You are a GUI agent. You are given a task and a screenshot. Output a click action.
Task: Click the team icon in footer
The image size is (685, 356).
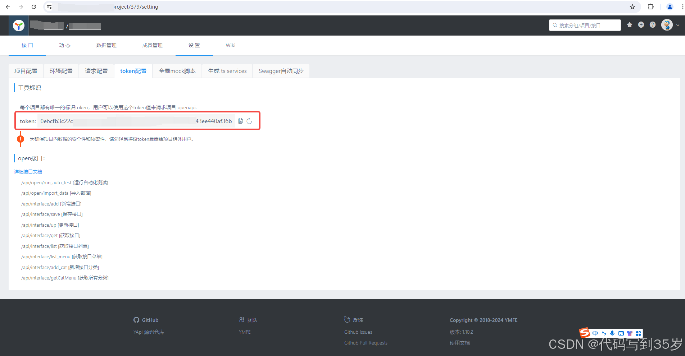tap(242, 320)
